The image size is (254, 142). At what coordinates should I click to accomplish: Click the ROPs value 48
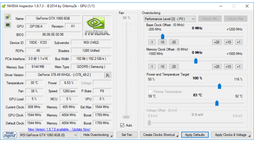pos(38,51)
